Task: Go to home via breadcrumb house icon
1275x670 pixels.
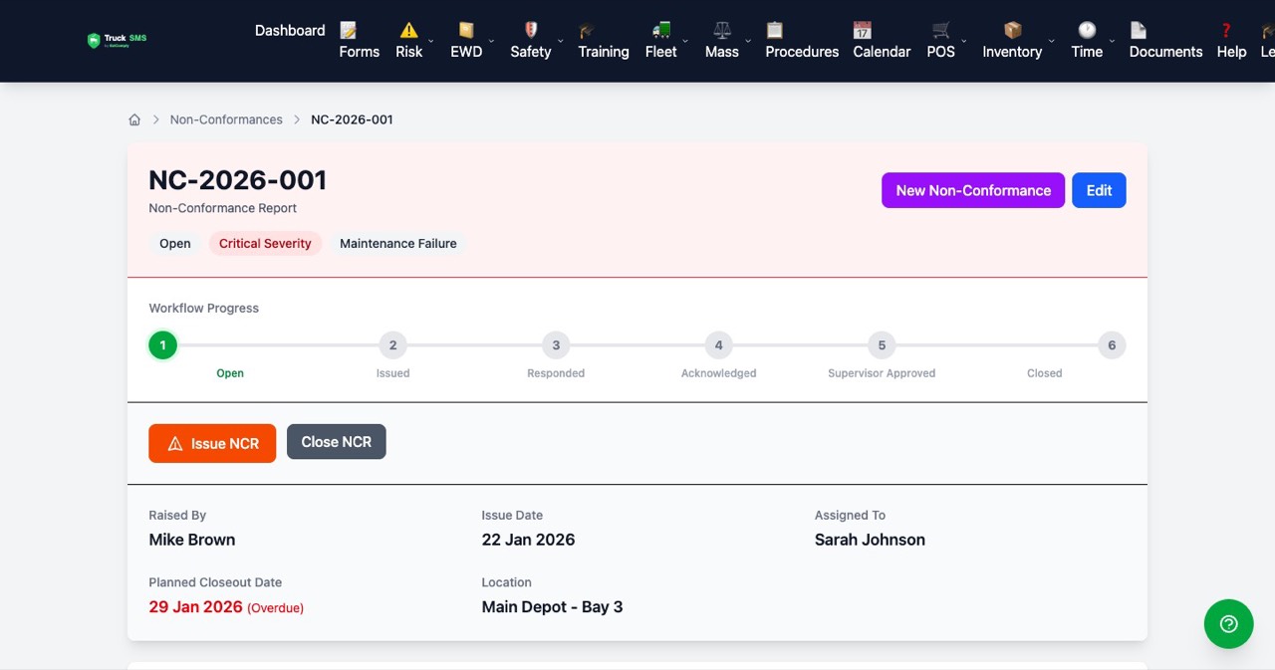Action: tap(134, 119)
